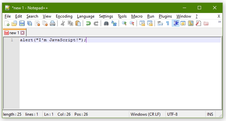Open Find dialog with binoculars icon
This screenshot has height=121, width=226.
pos(106,23)
